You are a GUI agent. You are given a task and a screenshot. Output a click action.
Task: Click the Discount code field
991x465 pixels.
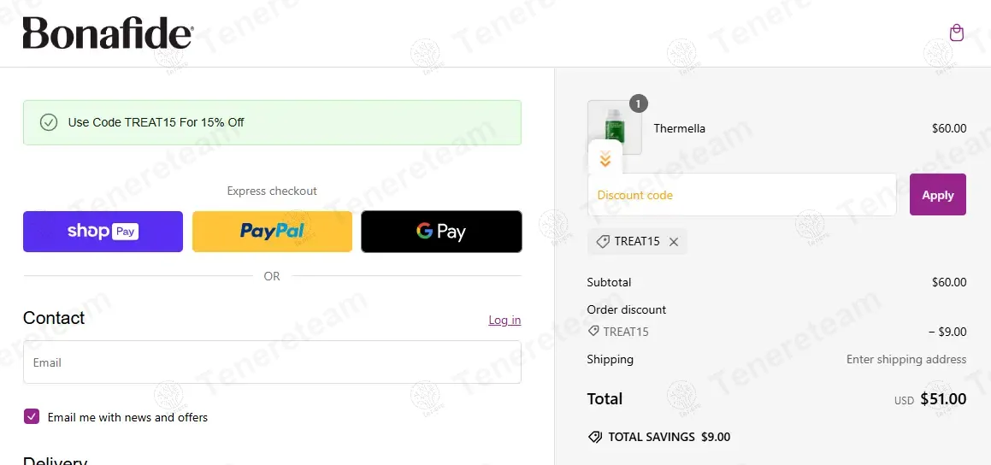pos(741,195)
